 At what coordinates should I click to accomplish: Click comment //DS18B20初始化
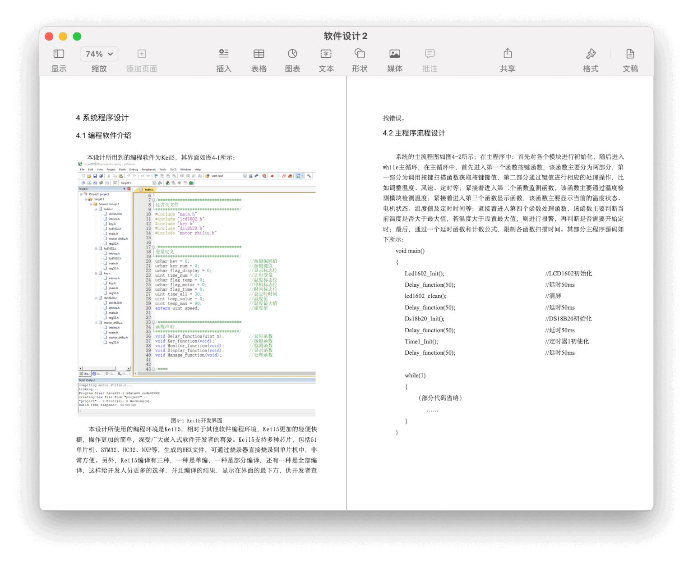(x=568, y=319)
